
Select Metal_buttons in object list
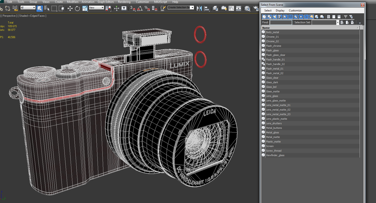pos(310,128)
